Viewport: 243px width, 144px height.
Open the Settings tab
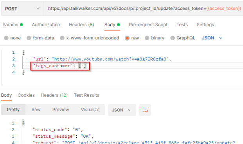pyautogui.click(x=205, y=25)
